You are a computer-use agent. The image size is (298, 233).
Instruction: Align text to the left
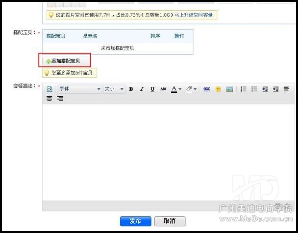coord(286,89)
